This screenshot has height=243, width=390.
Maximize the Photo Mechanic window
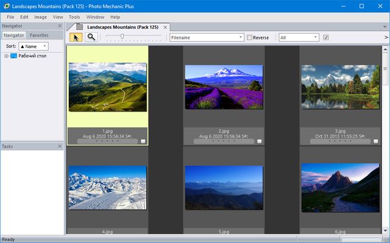click(x=361, y=6)
